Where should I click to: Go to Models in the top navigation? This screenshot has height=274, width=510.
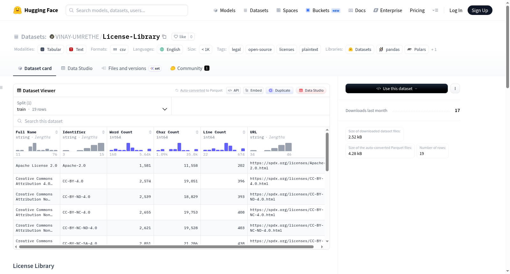224,10
